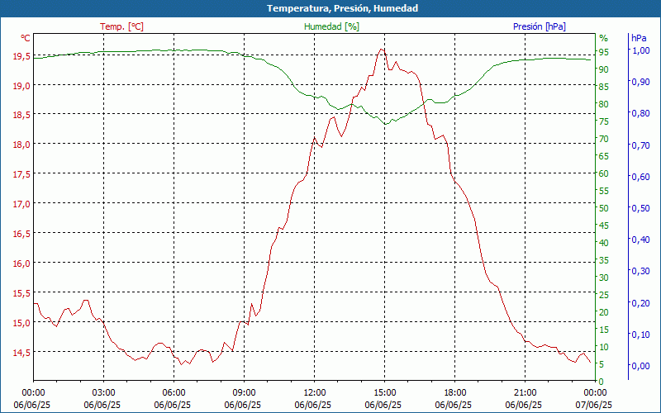Viewport: 661px width, 413px height.
Task: Click the 50 humidity axis value
Action: click(604, 208)
